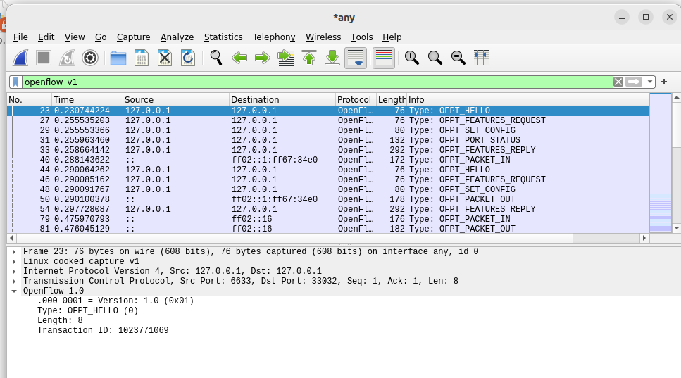Select the Type: OFPT_HELLO (0) detail line

click(x=88, y=310)
